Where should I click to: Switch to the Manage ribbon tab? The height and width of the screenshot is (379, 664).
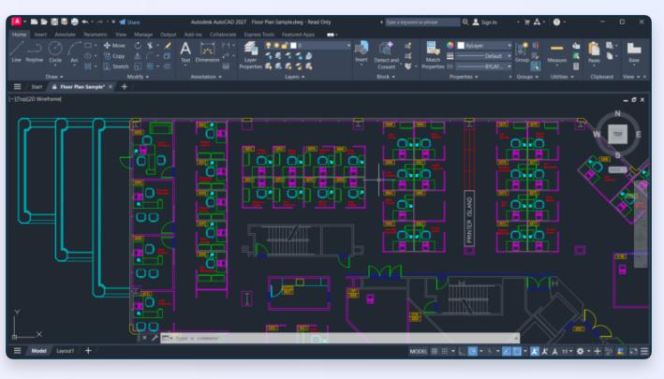tap(143, 35)
